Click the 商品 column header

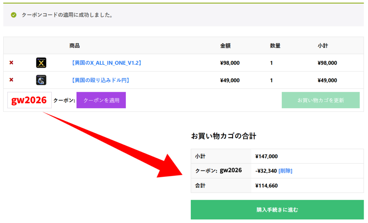(x=75, y=45)
